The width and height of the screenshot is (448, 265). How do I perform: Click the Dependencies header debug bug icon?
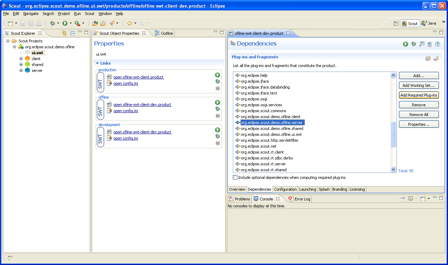pos(414,44)
